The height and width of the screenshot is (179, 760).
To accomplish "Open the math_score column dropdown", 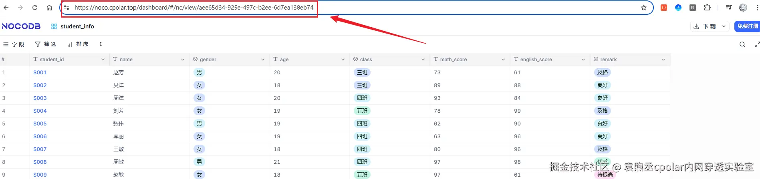I will tap(503, 60).
